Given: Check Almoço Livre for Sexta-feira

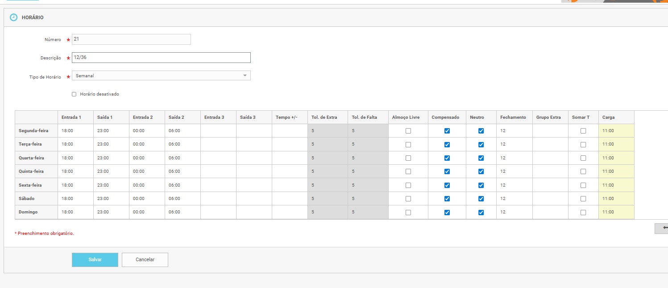Looking at the screenshot, I should click(408, 185).
